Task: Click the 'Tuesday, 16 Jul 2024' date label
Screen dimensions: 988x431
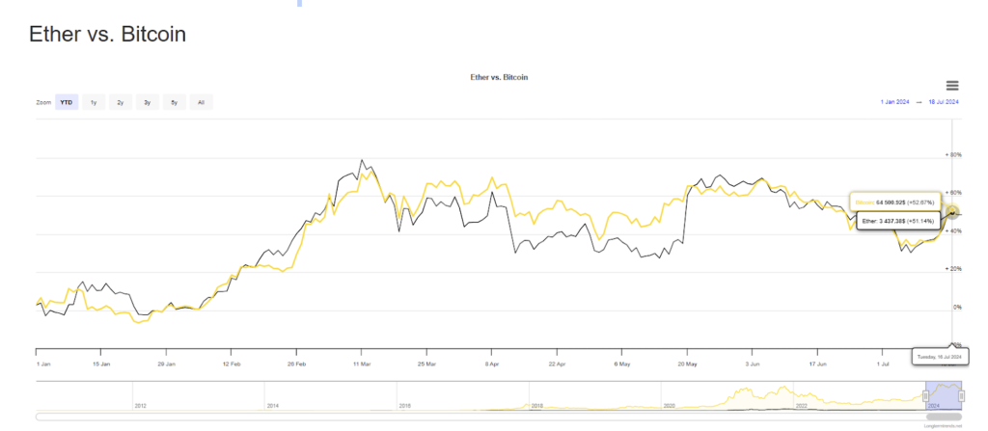Action: point(940,356)
